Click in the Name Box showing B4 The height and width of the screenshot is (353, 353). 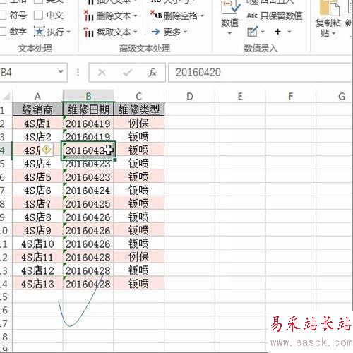pyautogui.click(x=28, y=72)
